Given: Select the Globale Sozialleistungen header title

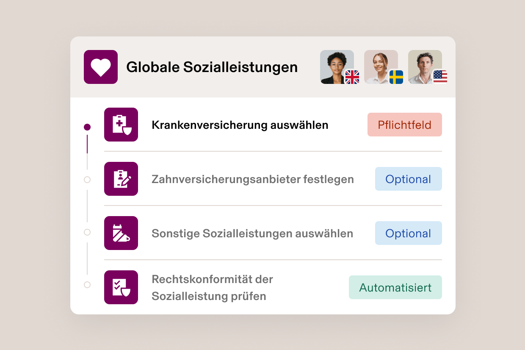Looking at the screenshot, I should point(212,67).
